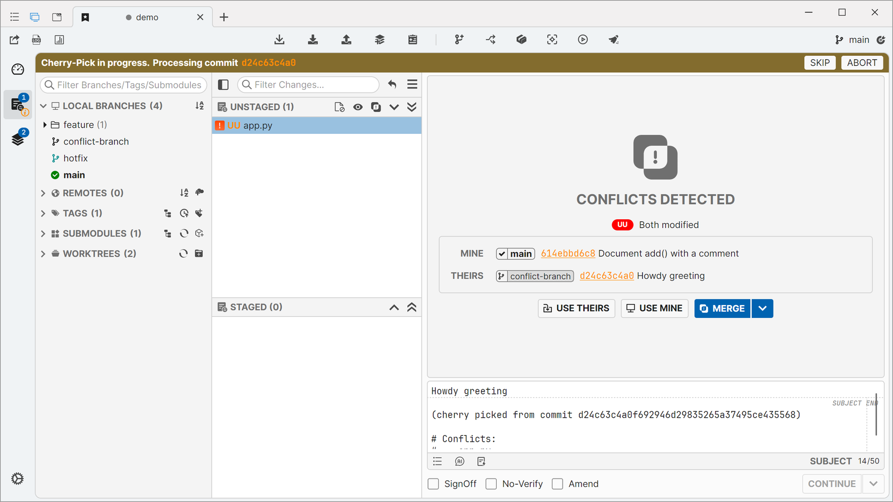Open the Git LFS box icon
The width and height of the screenshot is (893, 502).
click(x=521, y=40)
